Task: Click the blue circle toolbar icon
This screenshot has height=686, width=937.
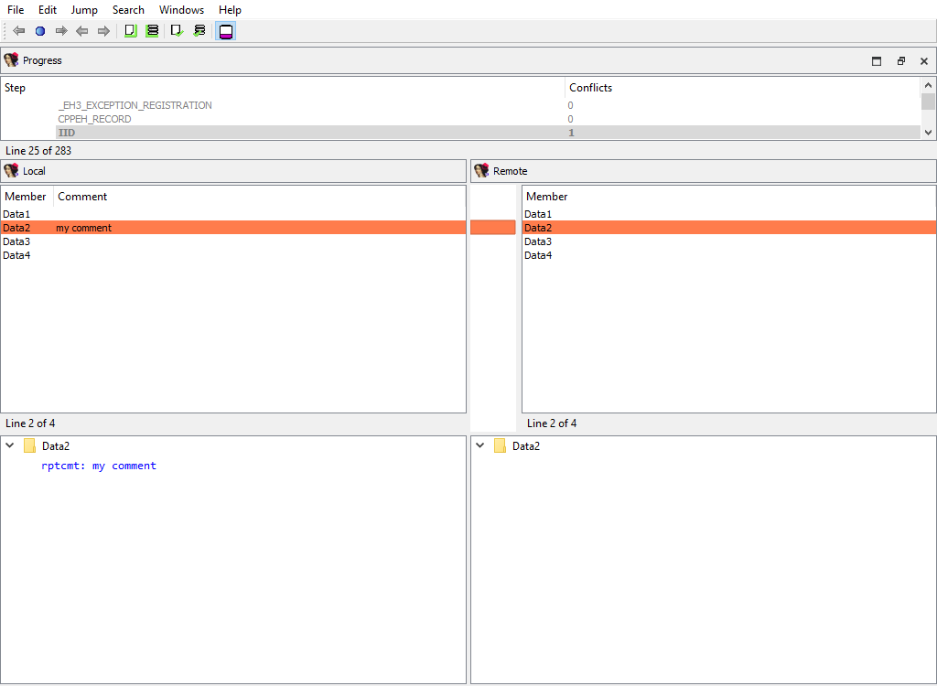Action: point(40,31)
